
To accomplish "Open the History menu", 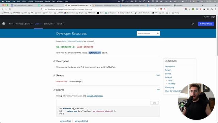I will 30,1.
